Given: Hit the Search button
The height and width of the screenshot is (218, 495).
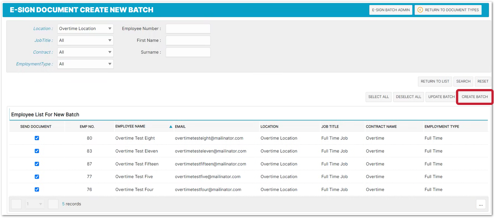Looking at the screenshot, I should tap(463, 82).
